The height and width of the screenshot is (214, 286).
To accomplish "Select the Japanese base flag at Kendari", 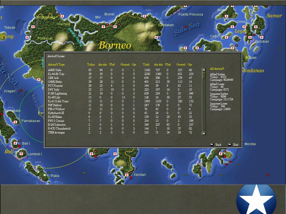I will pos(127,175).
